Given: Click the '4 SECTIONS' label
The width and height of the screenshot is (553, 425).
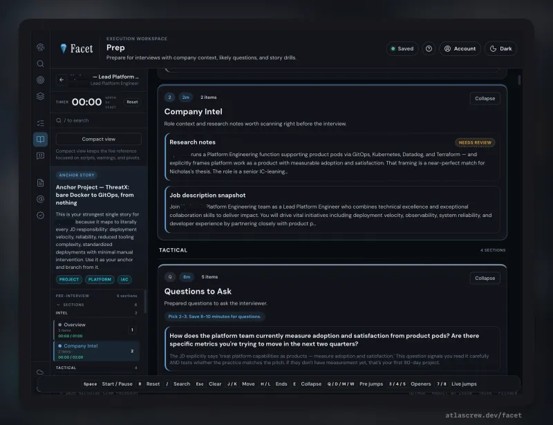Looking at the screenshot, I should pyautogui.click(x=493, y=250).
